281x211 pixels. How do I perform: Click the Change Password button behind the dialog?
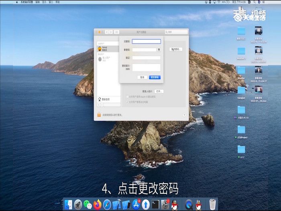point(176,49)
